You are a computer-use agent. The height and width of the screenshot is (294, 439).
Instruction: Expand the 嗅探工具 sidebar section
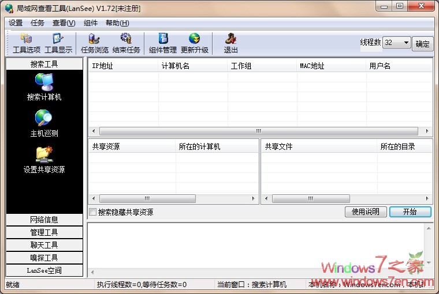tap(44, 258)
